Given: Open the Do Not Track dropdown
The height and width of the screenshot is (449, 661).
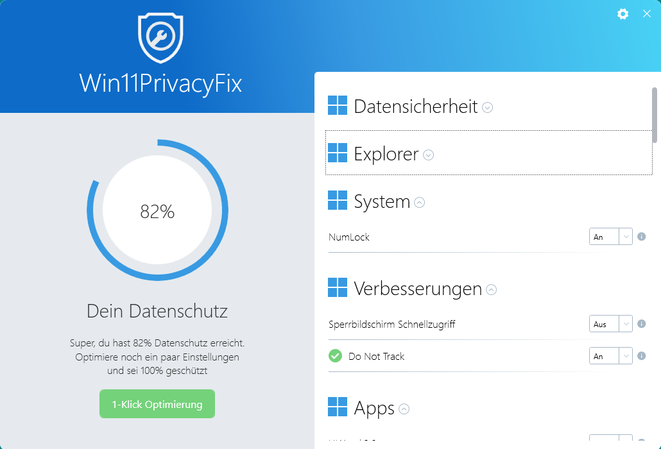Looking at the screenshot, I should tap(611, 356).
